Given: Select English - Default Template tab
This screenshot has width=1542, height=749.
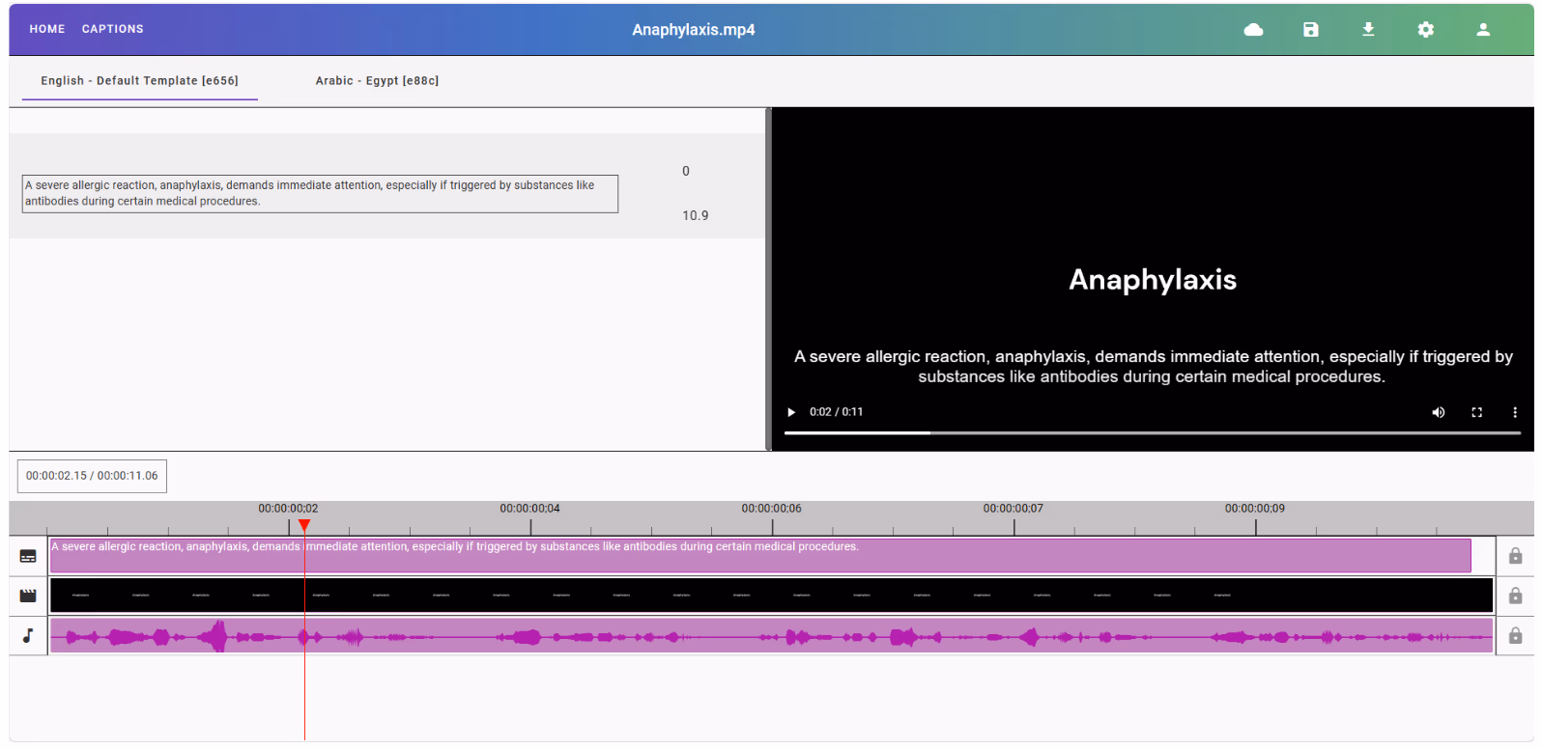Looking at the screenshot, I should pyautogui.click(x=140, y=81).
